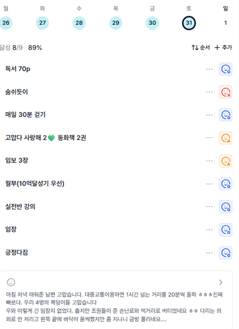Select Sunday the 1st date
This screenshot has height=329, width=239.
click(x=225, y=23)
